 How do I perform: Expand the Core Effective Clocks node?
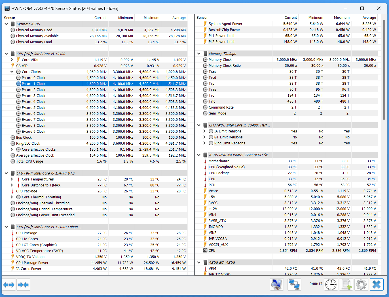click(x=12, y=149)
